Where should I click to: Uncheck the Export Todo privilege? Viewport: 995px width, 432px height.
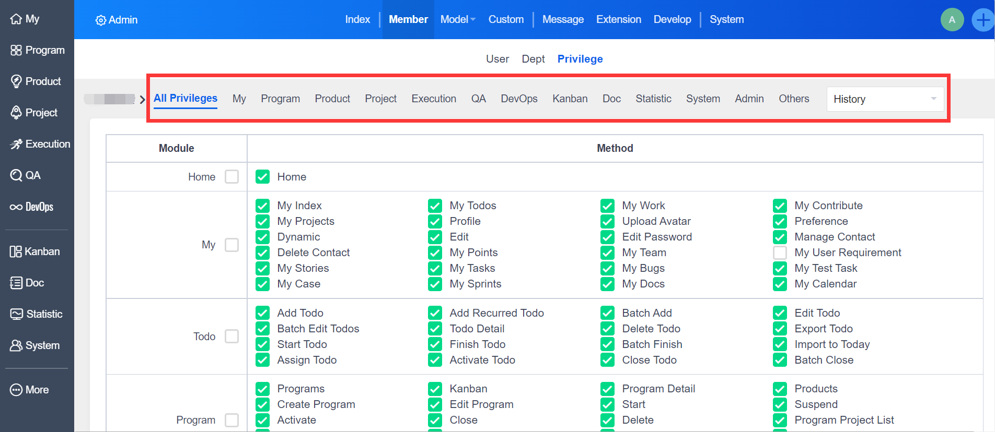[780, 329]
